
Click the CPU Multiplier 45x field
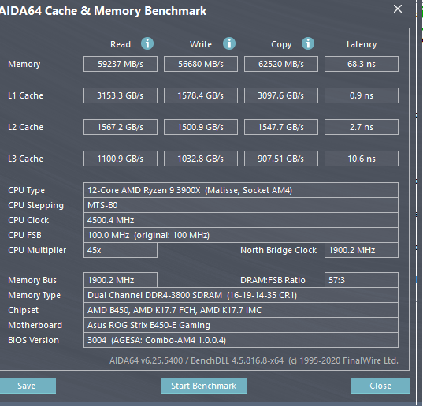click(121, 250)
